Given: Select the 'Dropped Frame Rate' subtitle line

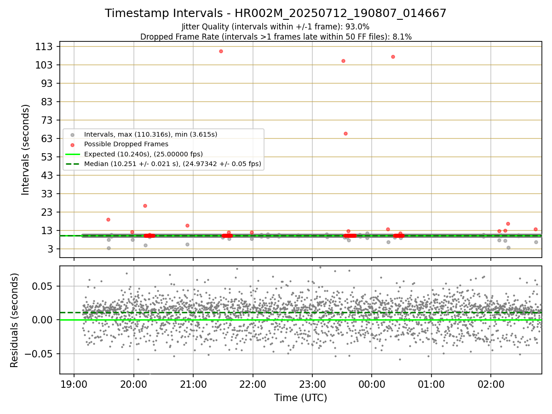Looking at the screenshot, I should point(276,37).
